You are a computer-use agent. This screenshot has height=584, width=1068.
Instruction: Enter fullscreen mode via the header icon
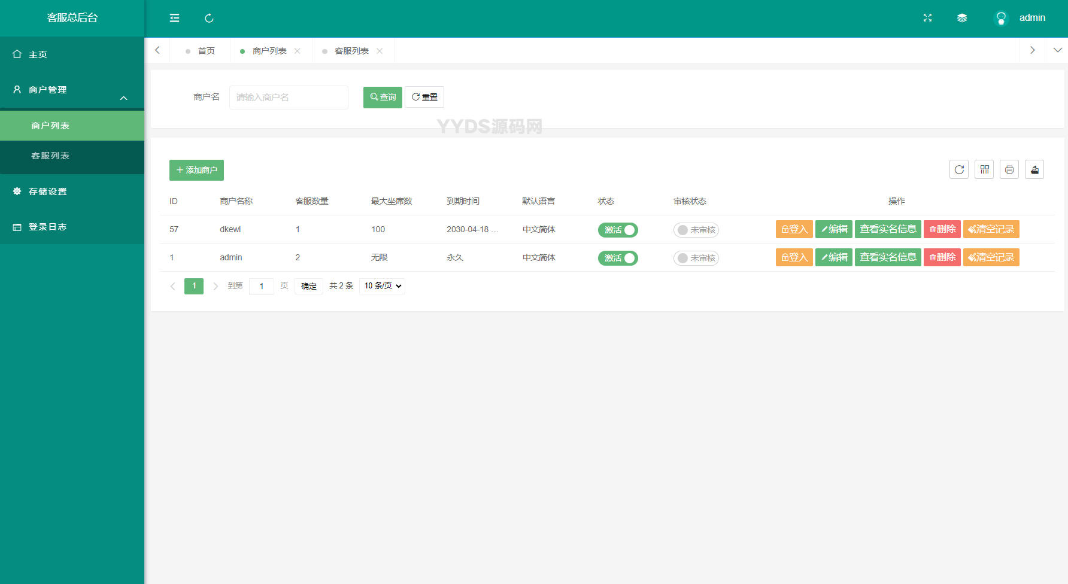click(927, 18)
